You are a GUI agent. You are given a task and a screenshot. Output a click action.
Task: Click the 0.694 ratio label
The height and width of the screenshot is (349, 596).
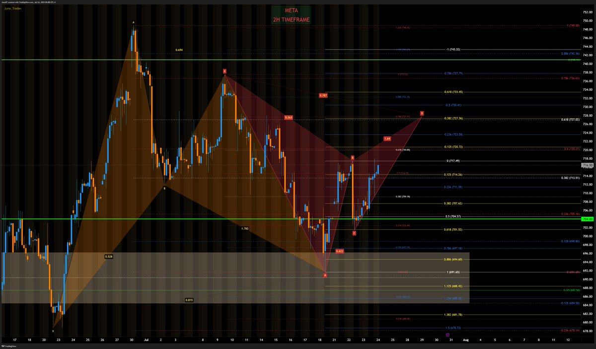coord(179,50)
